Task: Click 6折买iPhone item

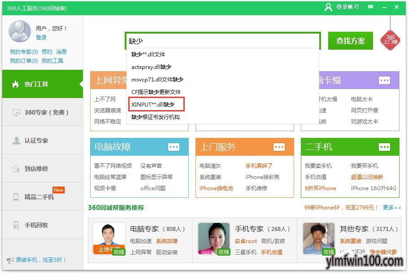Action: pyautogui.click(x=320, y=188)
